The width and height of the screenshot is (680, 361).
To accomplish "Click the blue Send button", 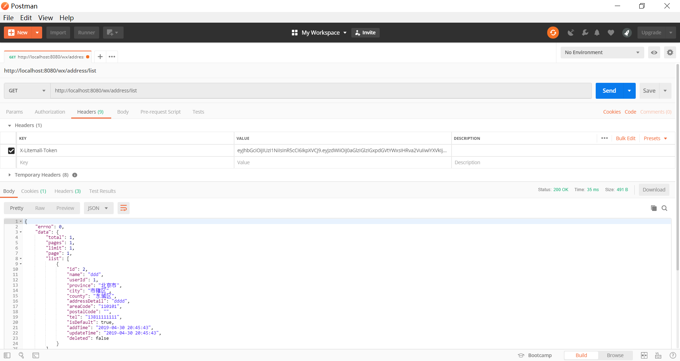I will pos(609,91).
